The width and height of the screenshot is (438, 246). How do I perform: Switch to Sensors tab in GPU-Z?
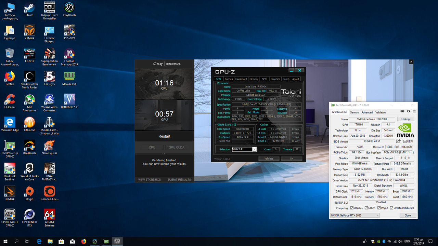click(x=354, y=112)
